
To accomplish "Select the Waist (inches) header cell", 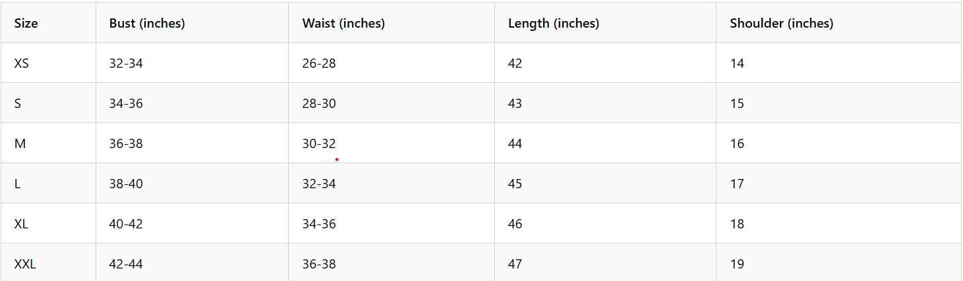I will [x=343, y=24].
